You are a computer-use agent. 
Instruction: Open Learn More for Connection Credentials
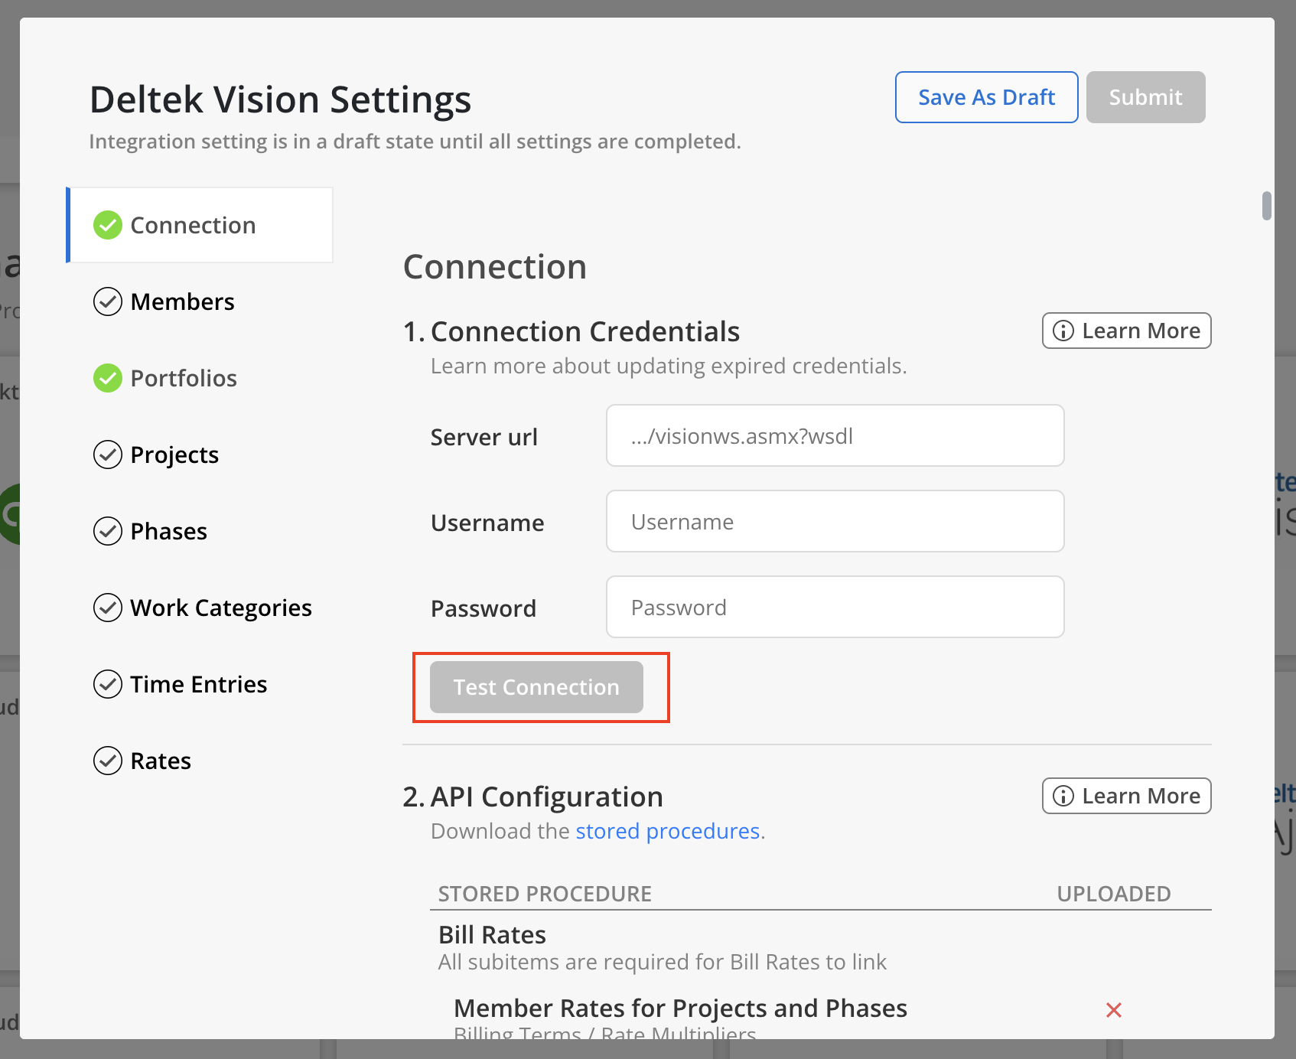[1126, 331]
